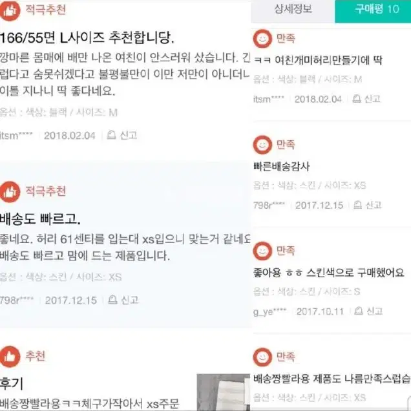Viewport: 411px width, 411px height.
Task: Click the 좋아용 스킨색으로 구매했어요 review text
Action: click(329, 273)
